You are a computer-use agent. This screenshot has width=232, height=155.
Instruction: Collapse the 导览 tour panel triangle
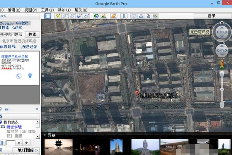coord(45,135)
